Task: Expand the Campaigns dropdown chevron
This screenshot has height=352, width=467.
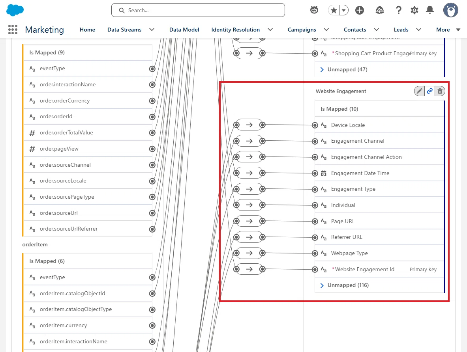Action: [326, 30]
